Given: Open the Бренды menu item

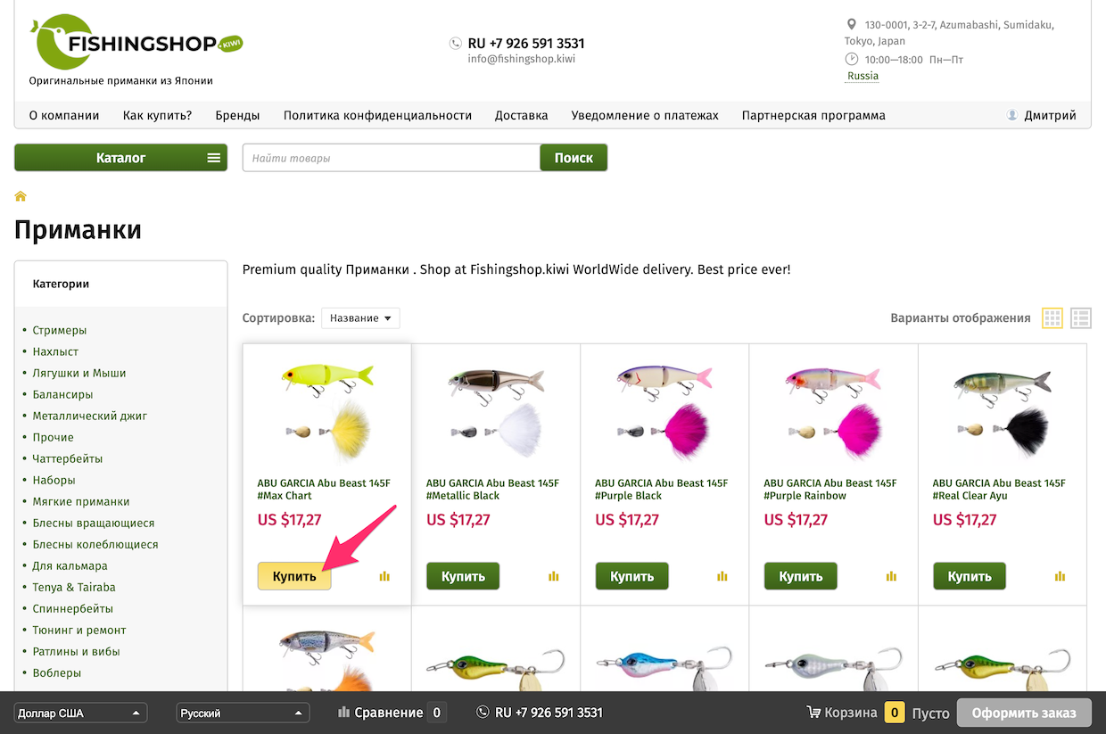Looking at the screenshot, I should [237, 115].
